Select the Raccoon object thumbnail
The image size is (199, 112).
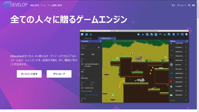171,65
